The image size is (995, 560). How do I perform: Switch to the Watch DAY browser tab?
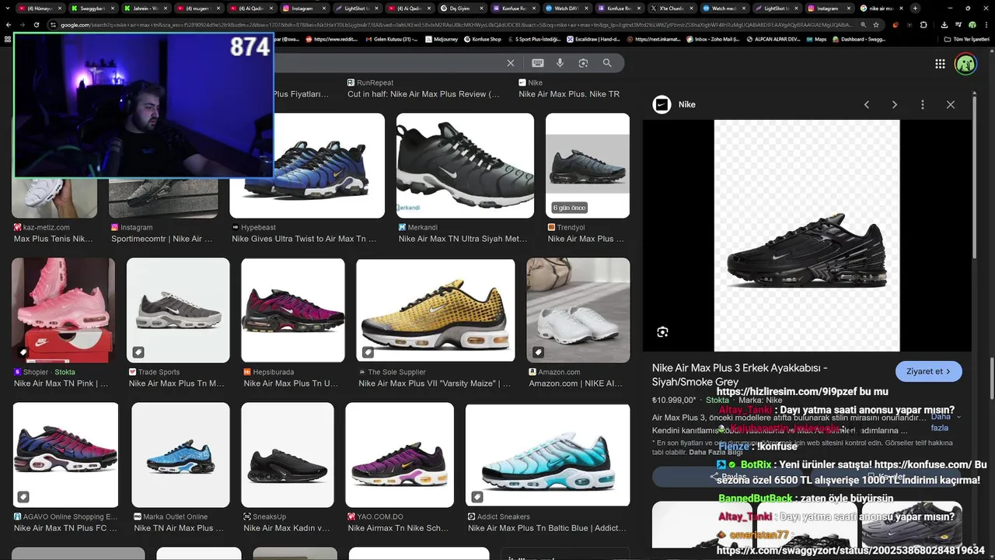(567, 8)
